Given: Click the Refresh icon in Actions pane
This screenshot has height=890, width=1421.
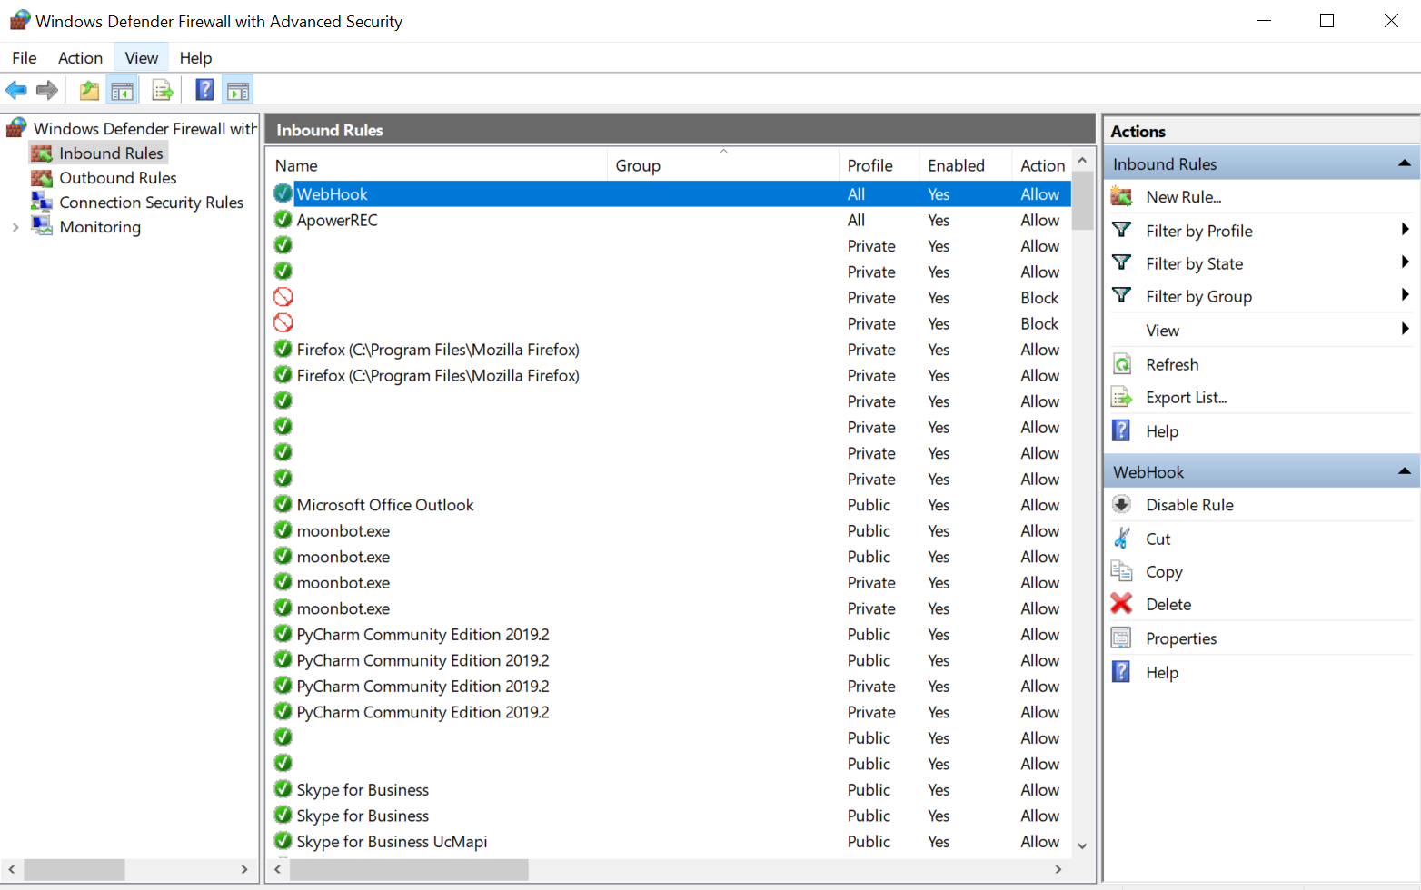Looking at the screenshot, I should click(1122, 364).
